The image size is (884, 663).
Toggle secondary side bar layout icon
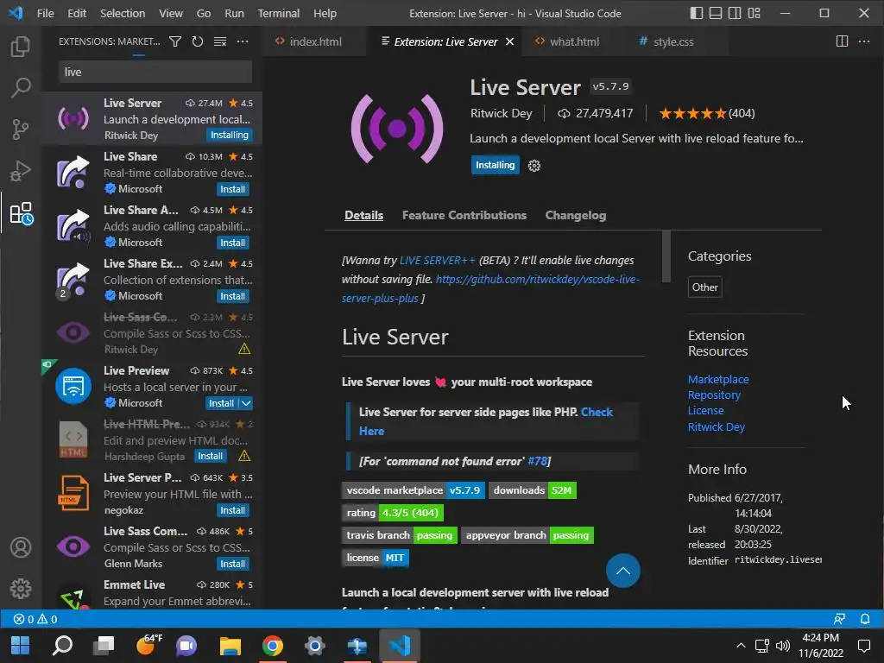735,13
